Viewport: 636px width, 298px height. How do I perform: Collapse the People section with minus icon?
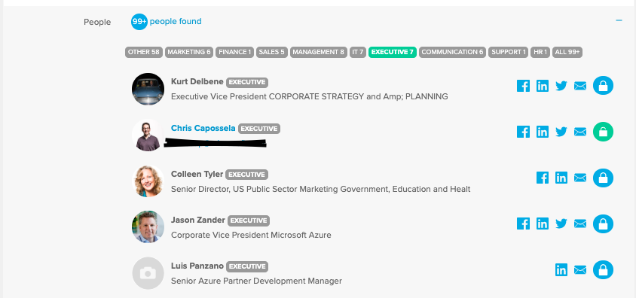coord(619,20)
